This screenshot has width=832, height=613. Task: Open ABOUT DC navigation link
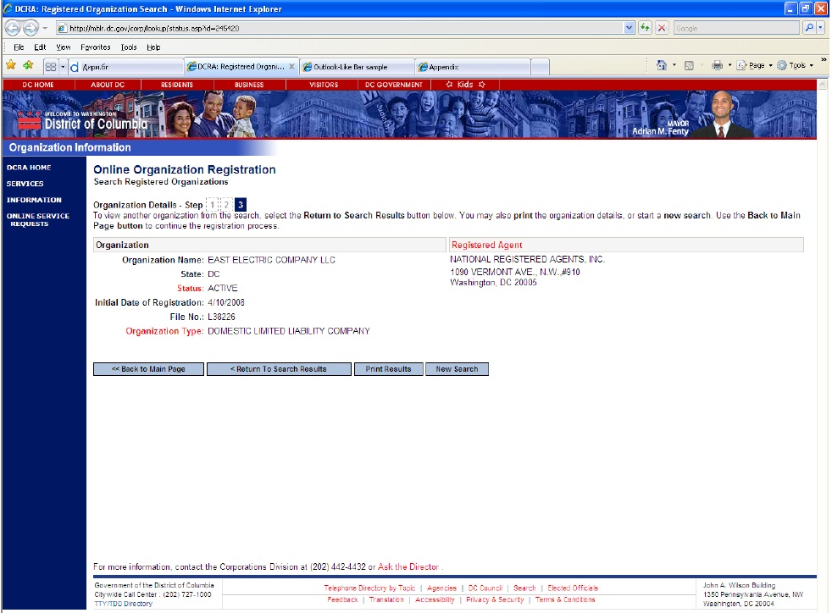108,85
